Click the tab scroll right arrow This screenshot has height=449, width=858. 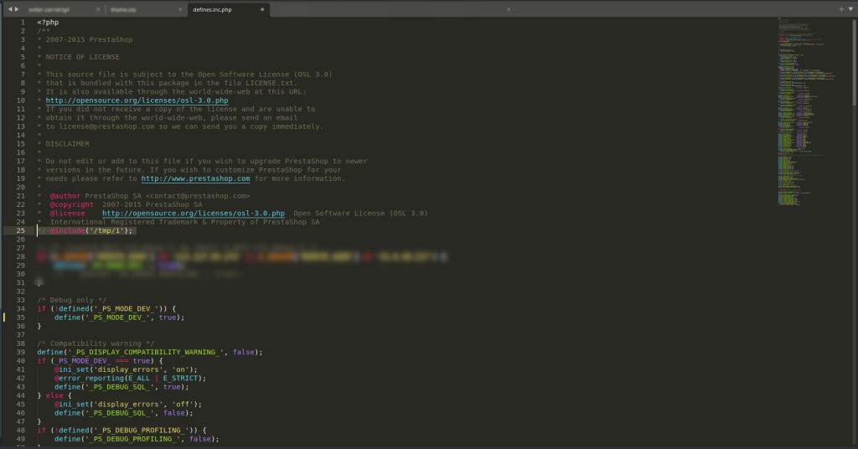click(x=16, y=9)
